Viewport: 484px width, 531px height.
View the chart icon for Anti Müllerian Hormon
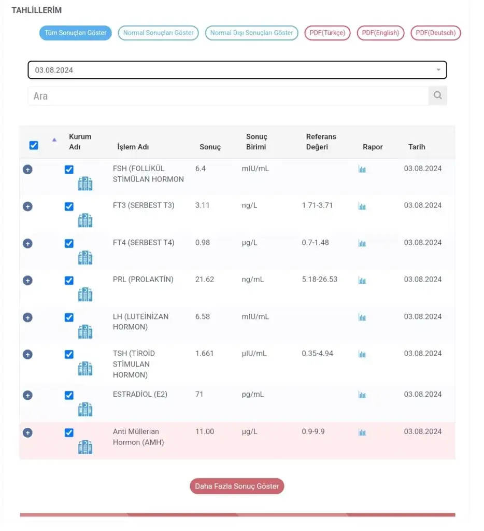click(362, 432)
